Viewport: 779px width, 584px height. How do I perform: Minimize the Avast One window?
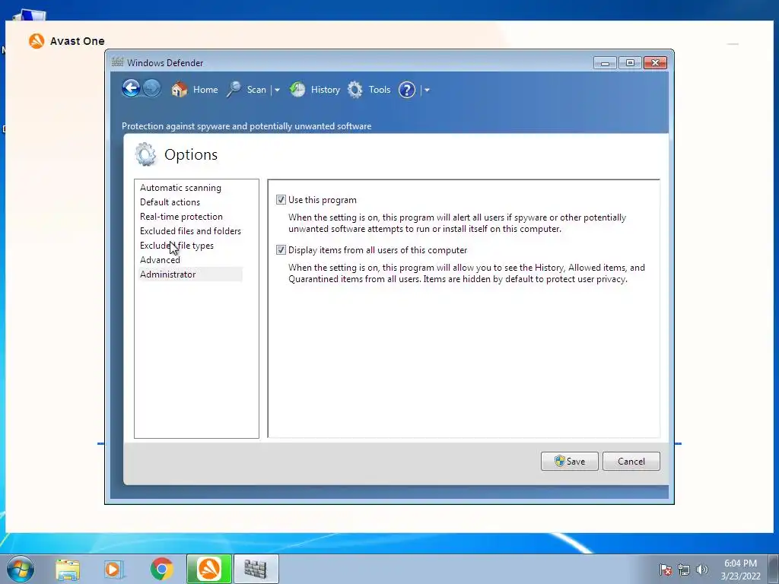[733, 44]
